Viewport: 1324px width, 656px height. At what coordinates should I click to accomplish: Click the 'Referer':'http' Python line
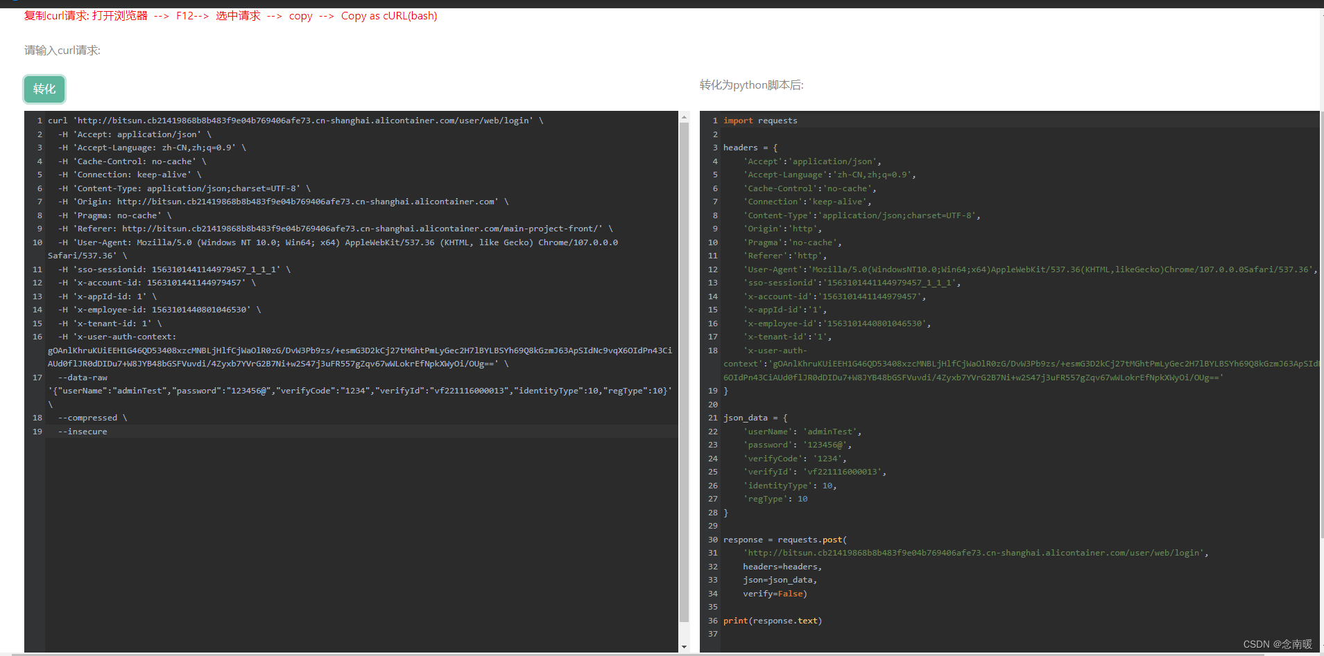[784, 256]
